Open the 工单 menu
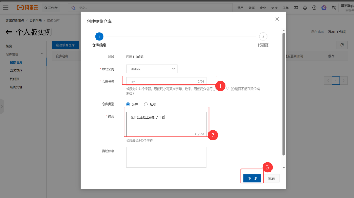354x198 pixels. (x=286, y=8)
